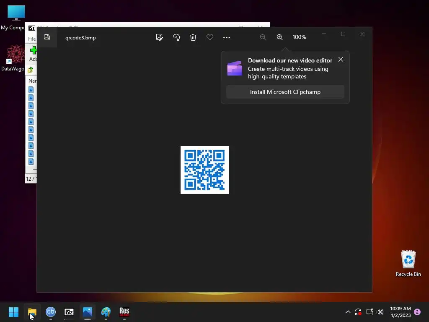Switch to qBittorrent in the taskbar
This screenshot has width=429, height=322.
click(51, 312)
